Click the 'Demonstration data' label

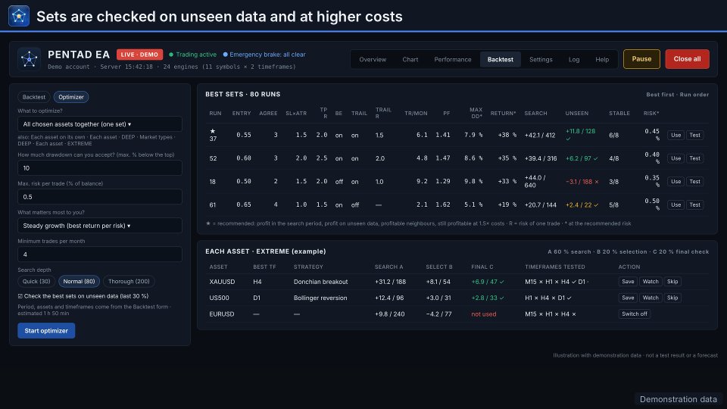[x=679, y=399]
